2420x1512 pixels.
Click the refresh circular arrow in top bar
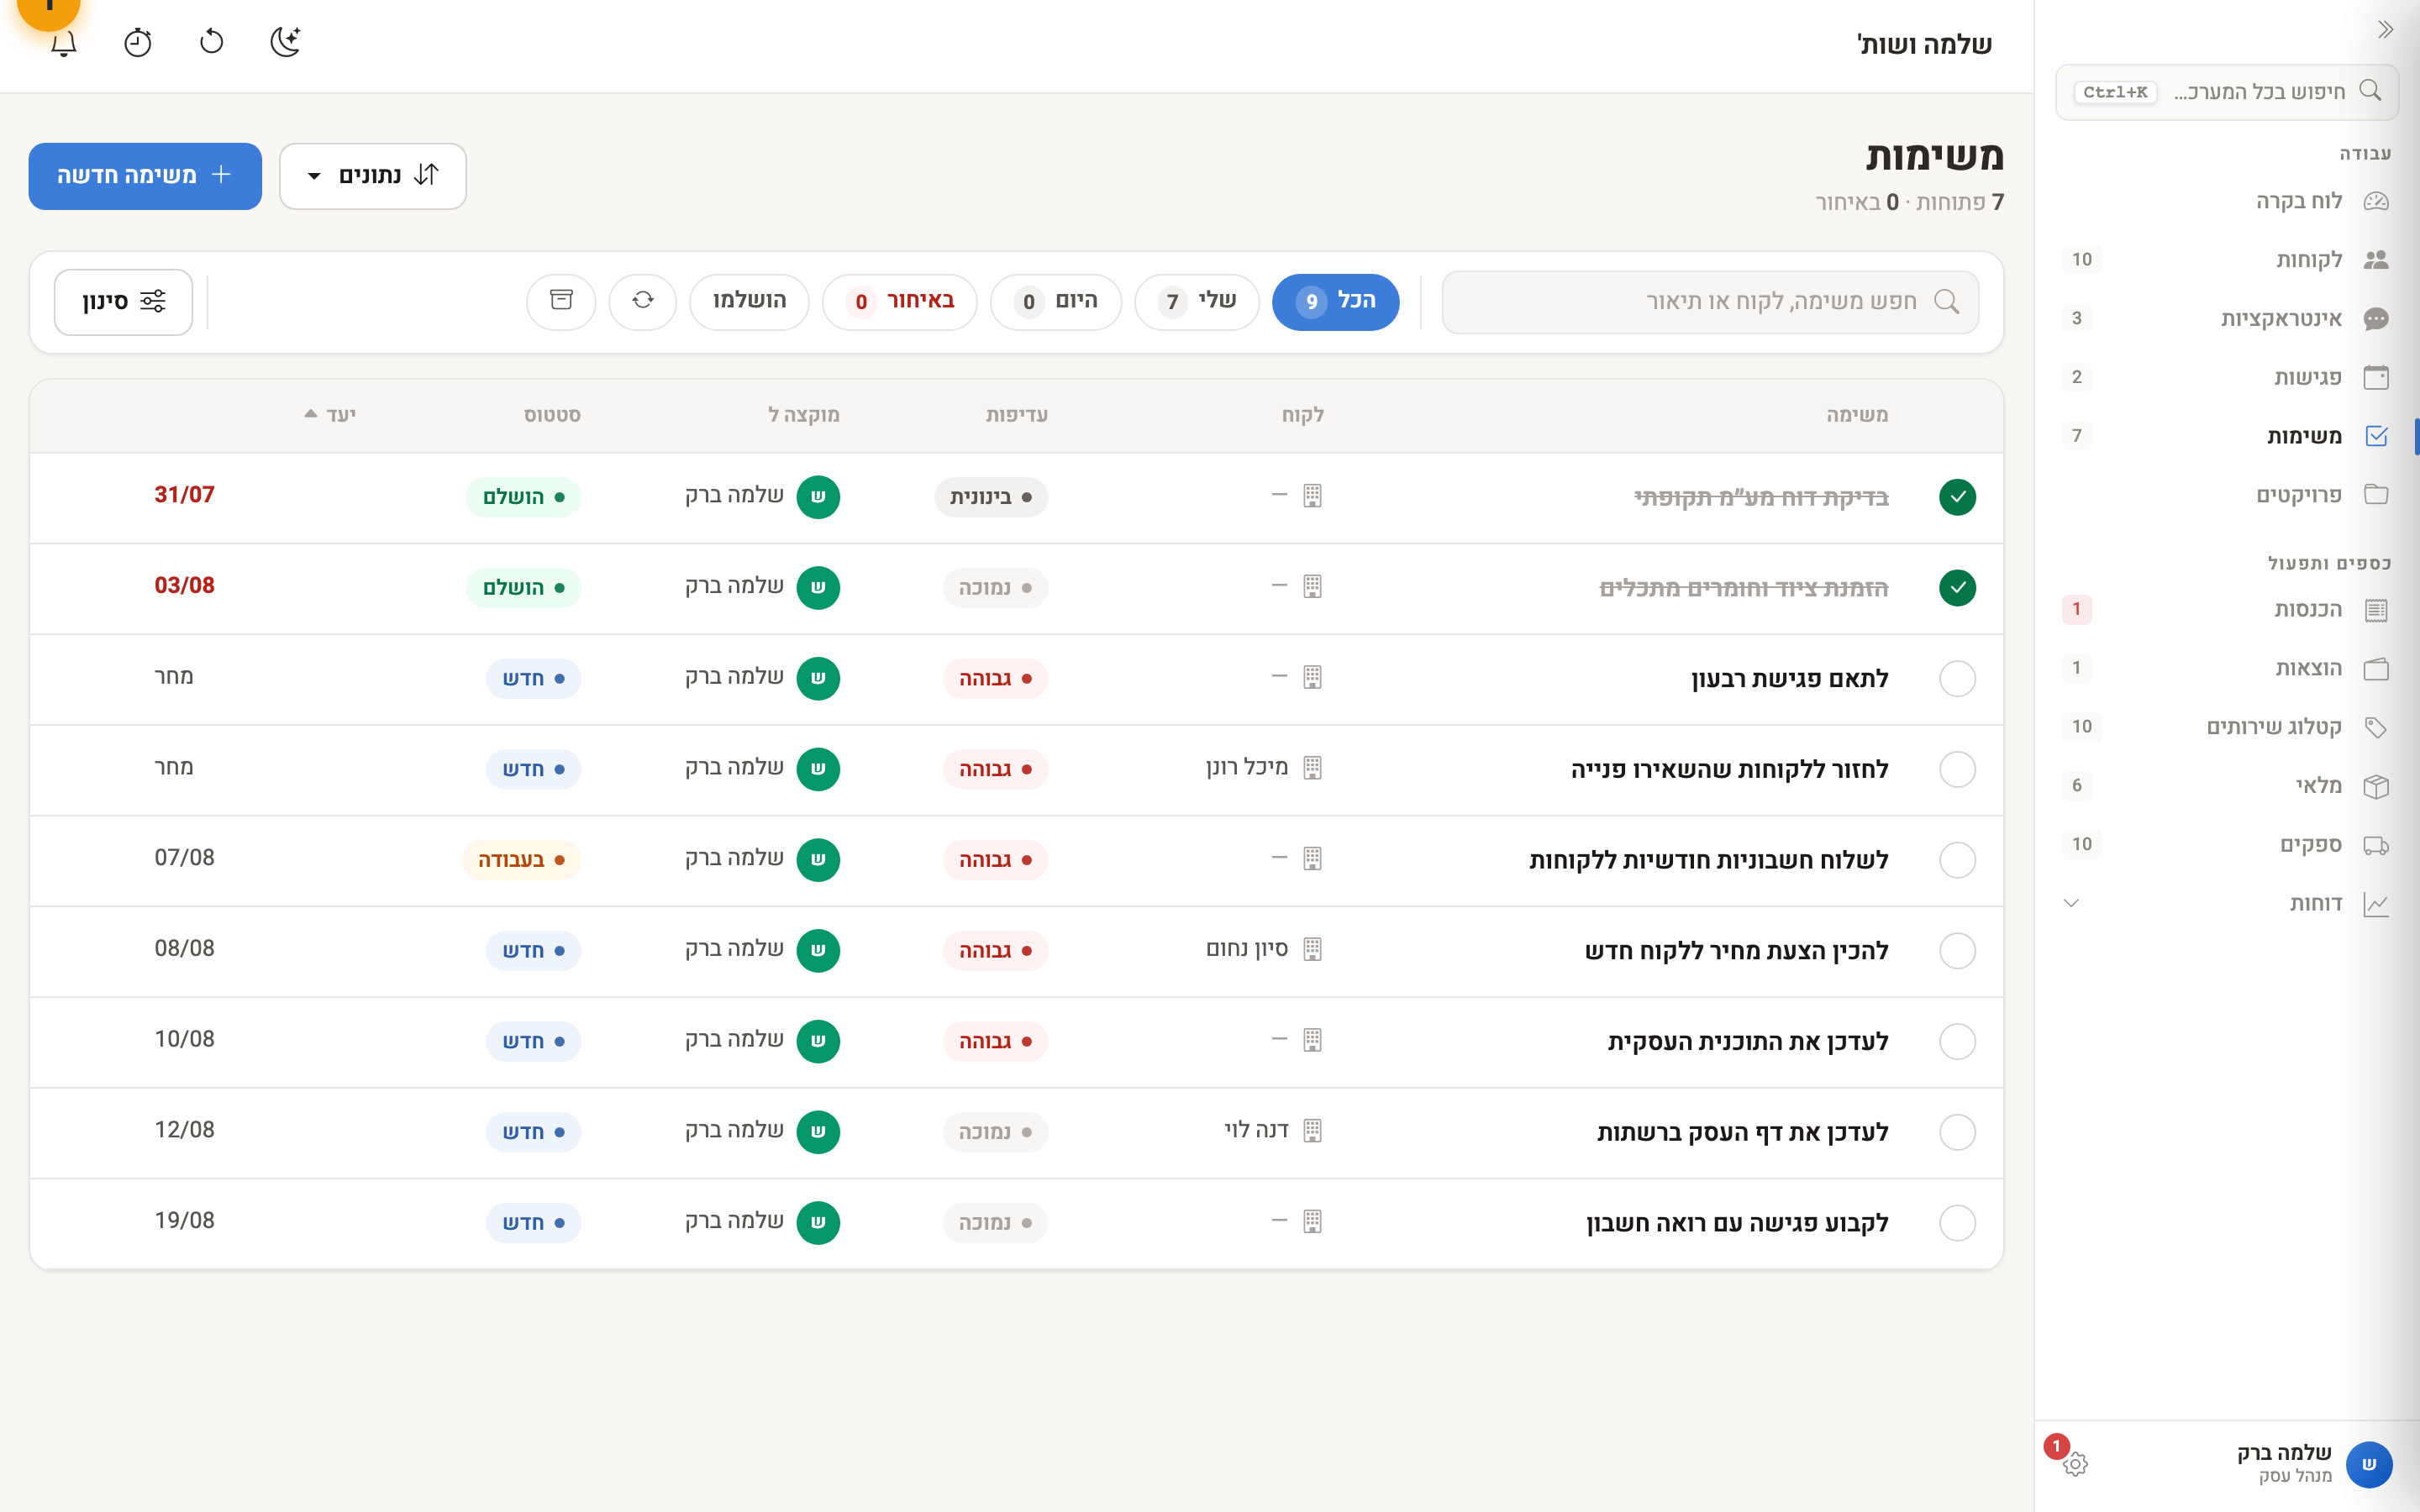coord(211,42)
